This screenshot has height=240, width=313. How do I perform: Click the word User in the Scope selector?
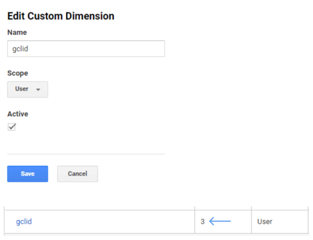tap(22, 89)
